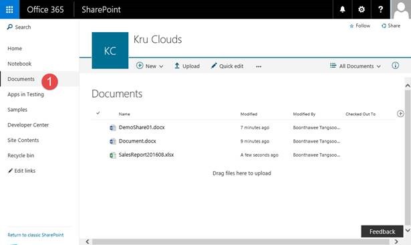411x245 pixels.
Task: Sort by the Name column header
Action: click(x=124, y=114)
